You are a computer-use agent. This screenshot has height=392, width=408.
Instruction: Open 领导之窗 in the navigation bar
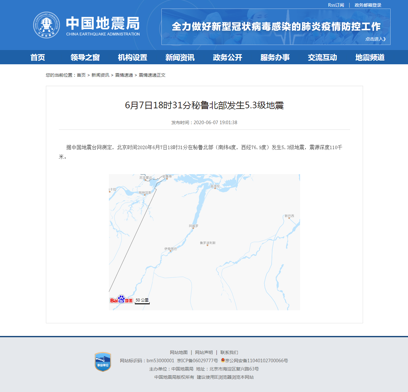click(85, 57)
